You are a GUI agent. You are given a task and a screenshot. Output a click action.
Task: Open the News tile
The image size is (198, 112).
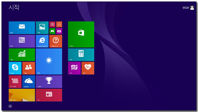pos(49,95)
